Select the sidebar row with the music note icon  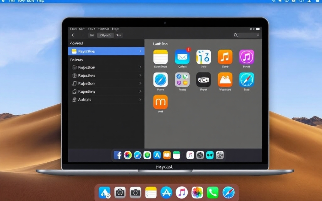106,84
